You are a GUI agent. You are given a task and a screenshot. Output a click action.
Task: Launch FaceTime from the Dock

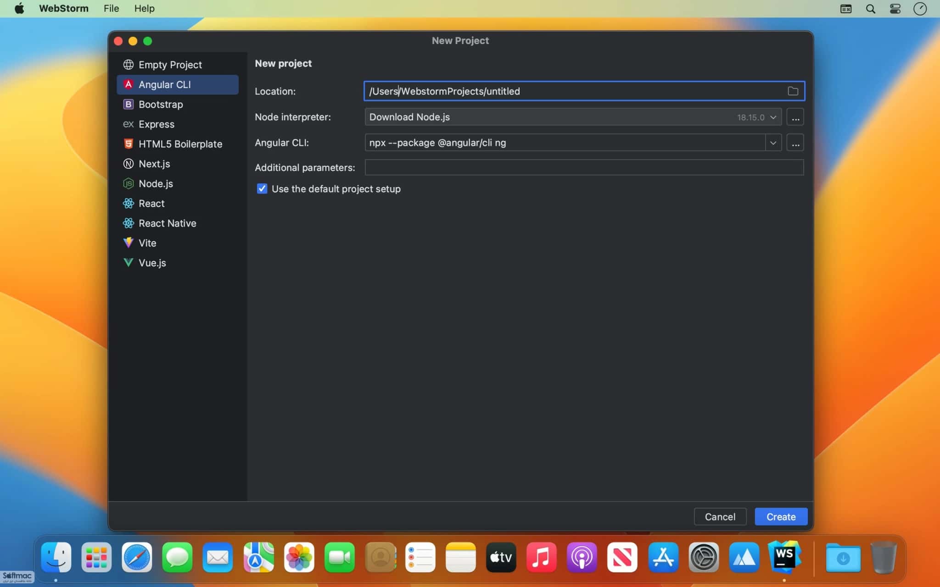click(x=340, y=557)
